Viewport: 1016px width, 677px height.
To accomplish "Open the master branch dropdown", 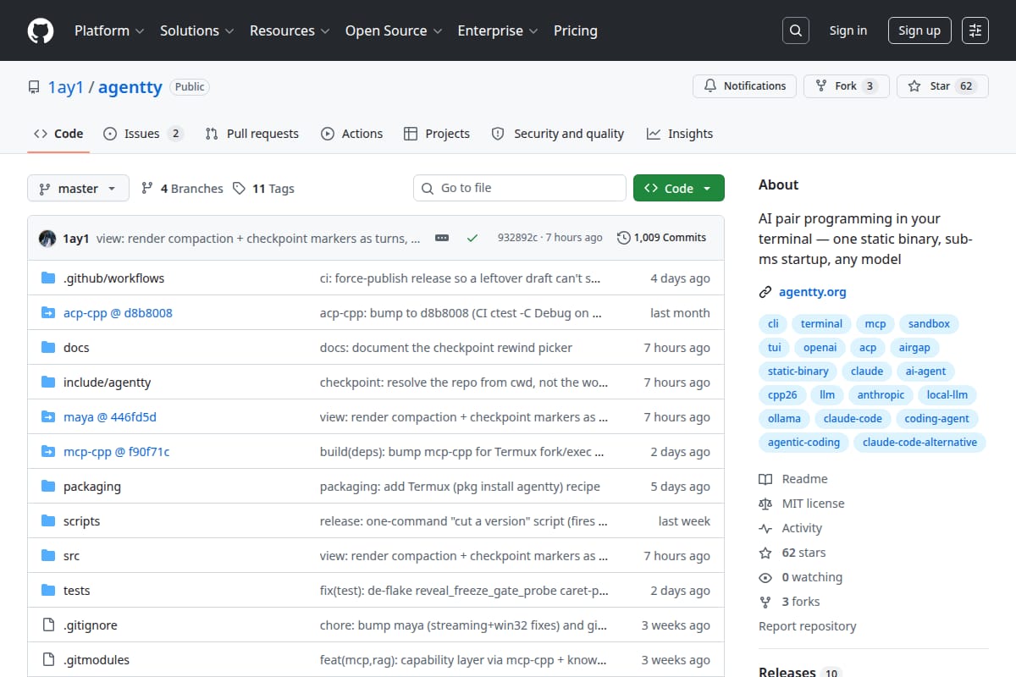I will (x=78, y=188).
